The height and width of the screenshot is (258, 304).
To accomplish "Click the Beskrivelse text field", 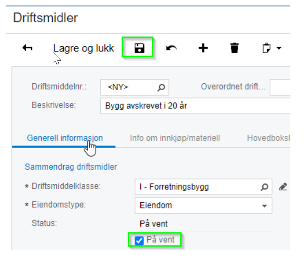I will [195, 106].
